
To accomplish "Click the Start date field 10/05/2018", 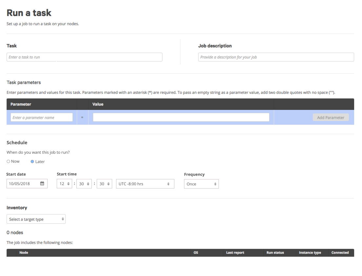I will click(27, 183).
